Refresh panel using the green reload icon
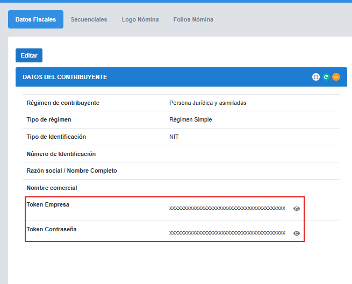Image resolution: width=352 pixels, height=284 pixels. pyautogui.click(x=326, y=77)
